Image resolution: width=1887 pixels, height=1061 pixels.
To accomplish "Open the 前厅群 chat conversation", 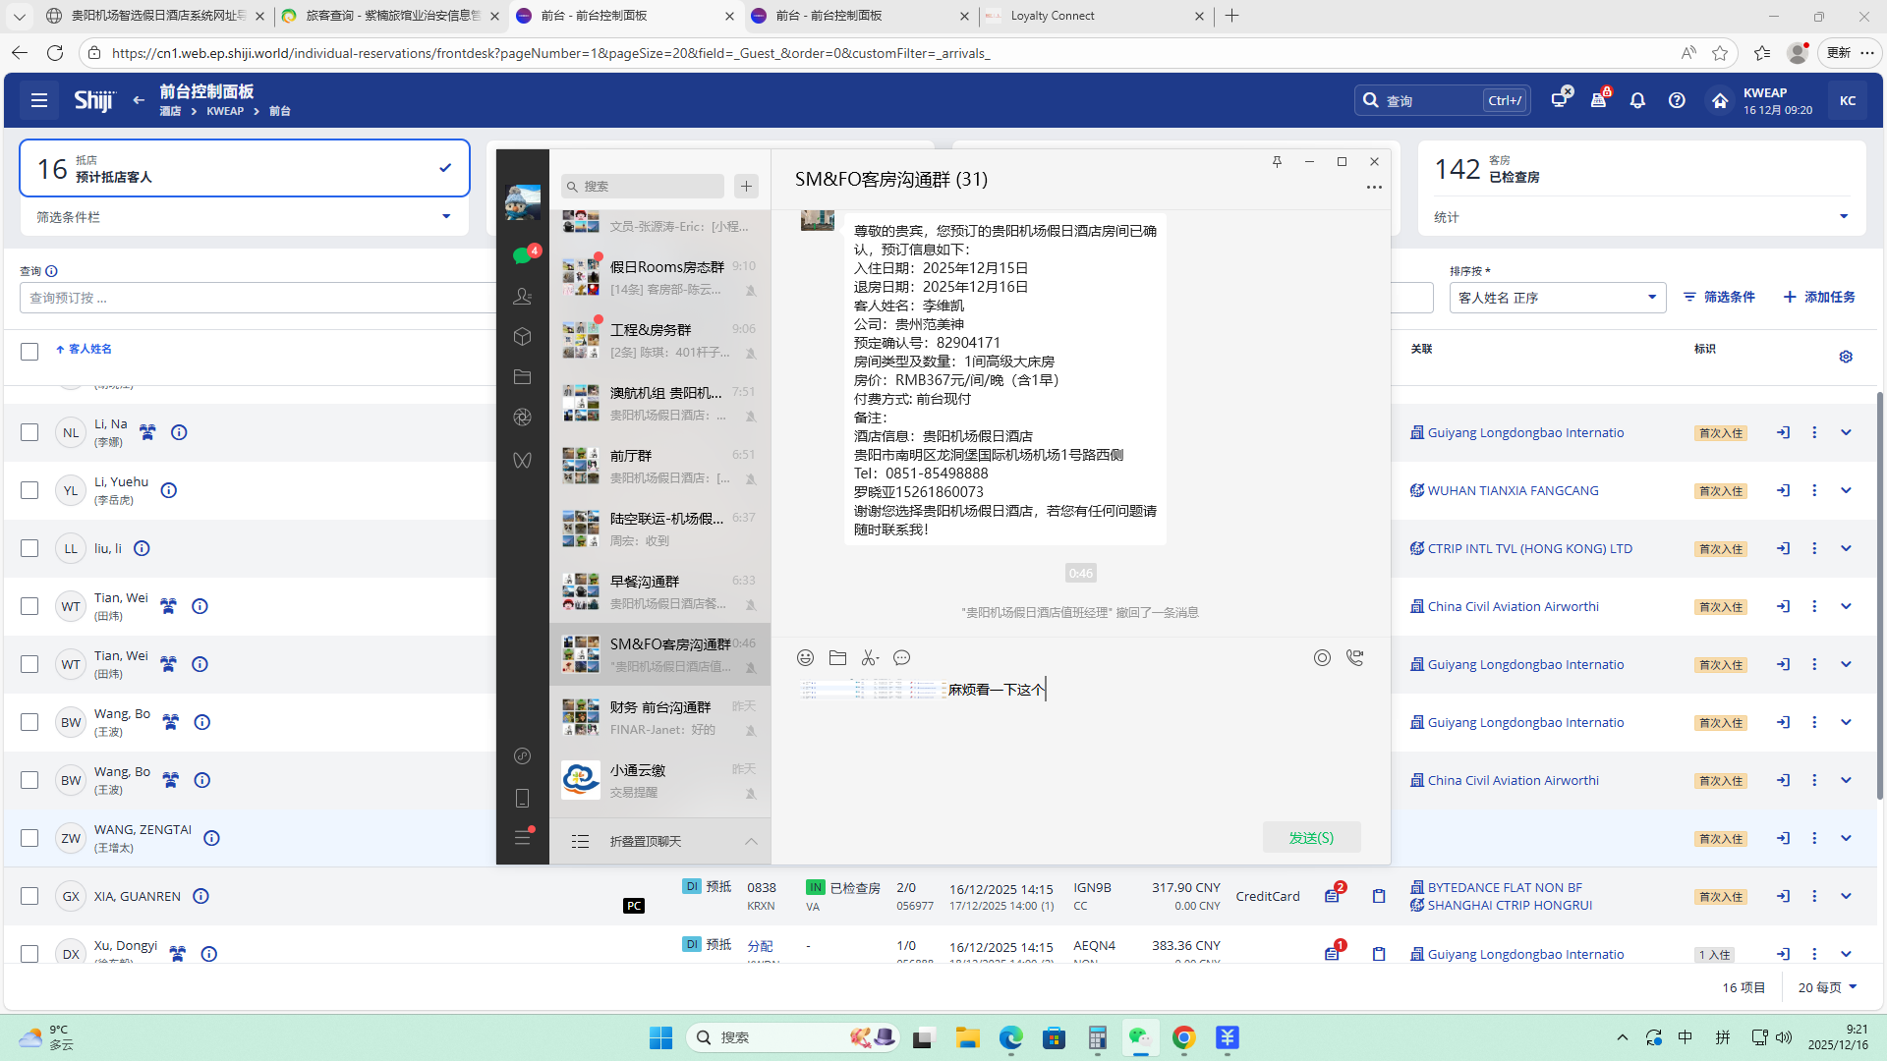I will 658,466.
